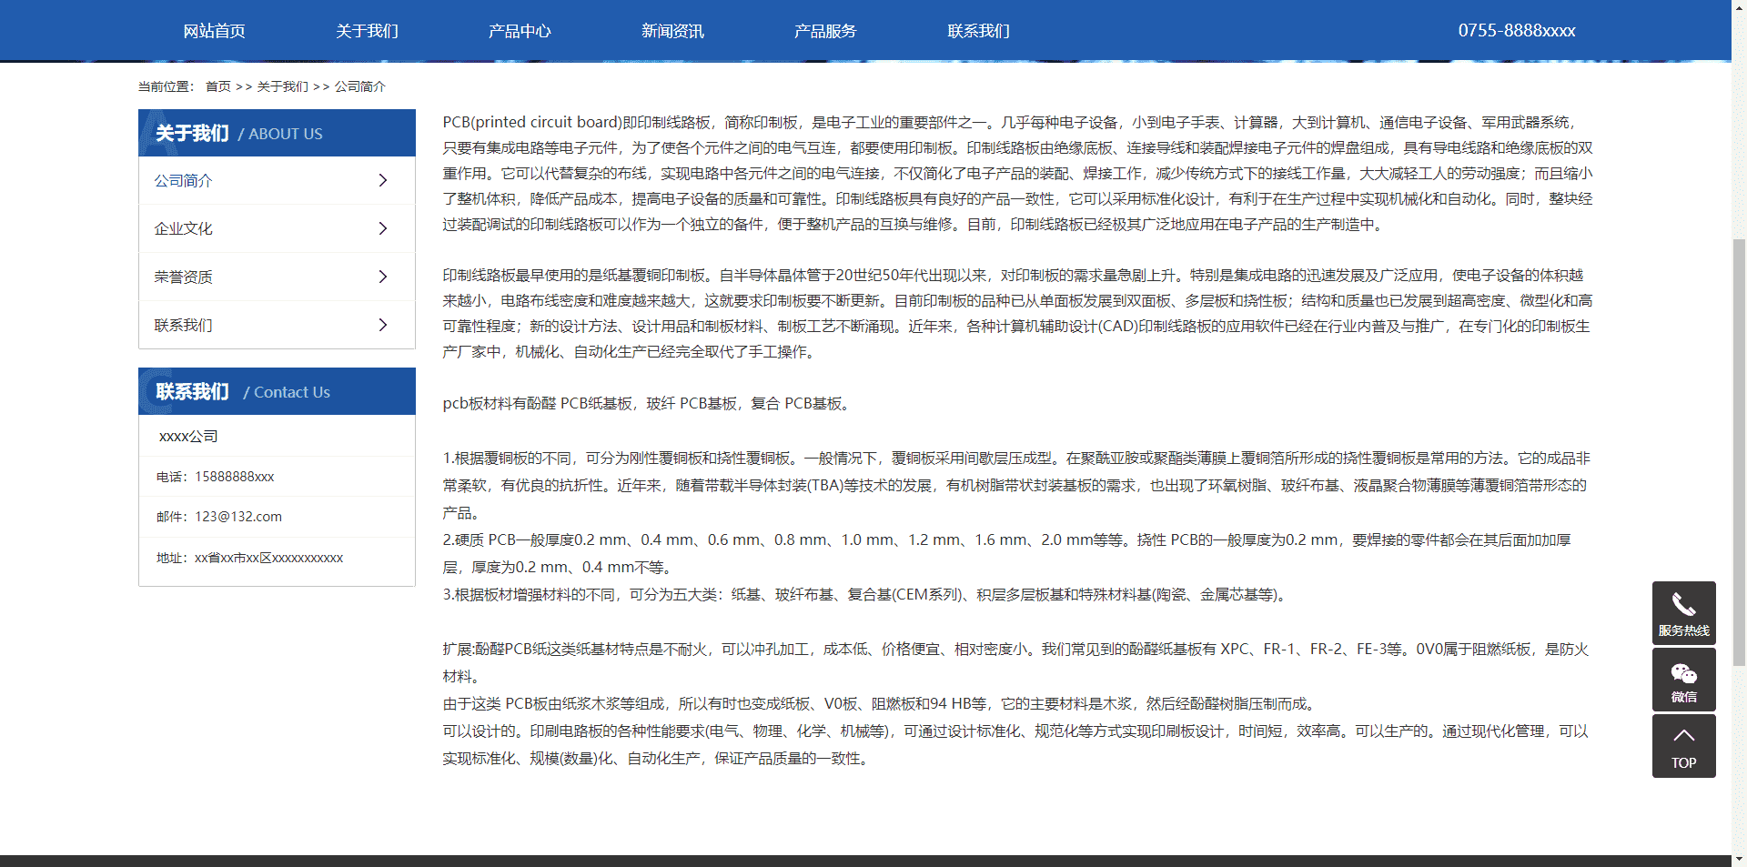1747x867 pixels.
Task: Click the 微信 WeChat icon button
Action: tap(1683, 680)
